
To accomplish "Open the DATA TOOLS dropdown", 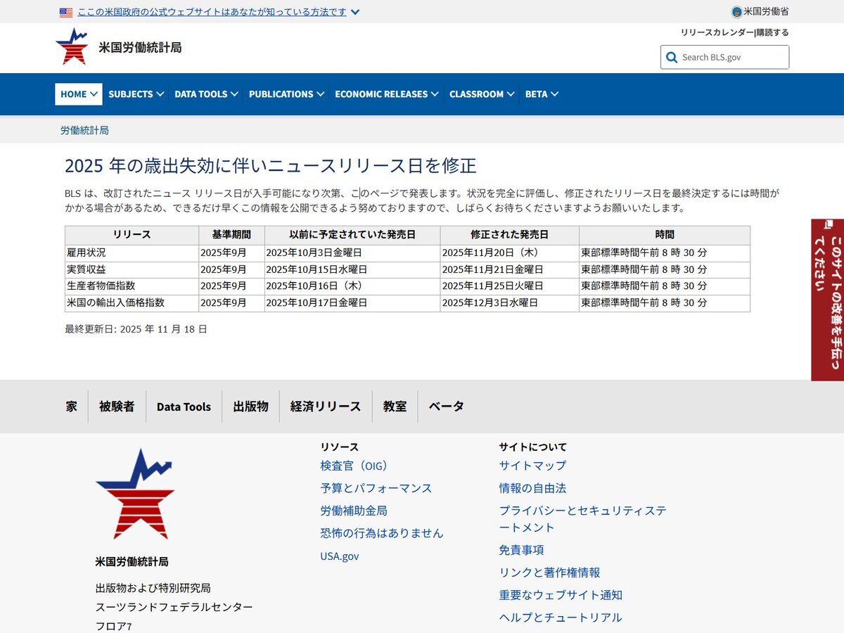I will (x=206, y=94).
